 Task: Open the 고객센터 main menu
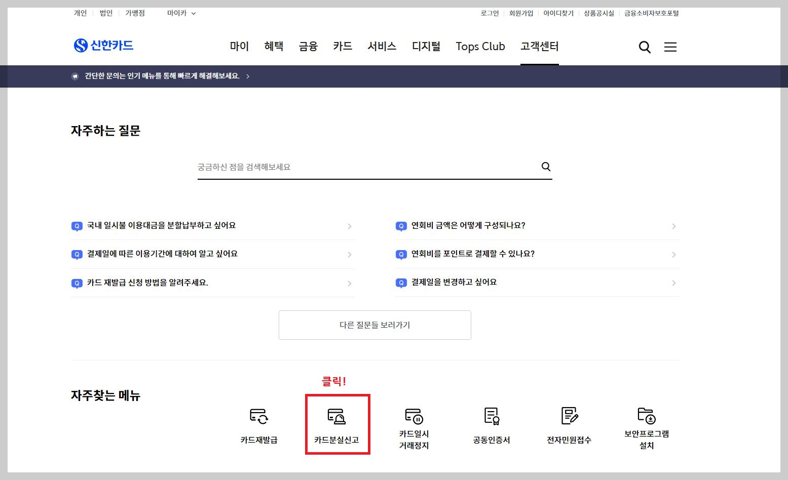click(x=540, y=47)
